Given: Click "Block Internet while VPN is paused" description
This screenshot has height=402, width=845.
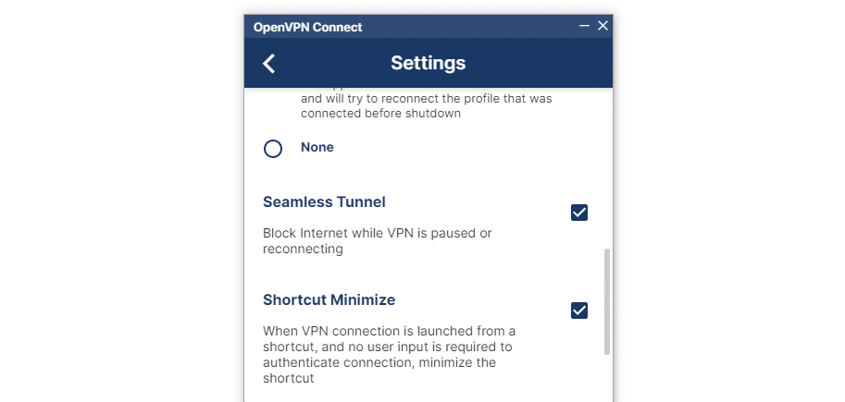Looking at the screenshot, I should pyautogui.click(x=377, y=233).
